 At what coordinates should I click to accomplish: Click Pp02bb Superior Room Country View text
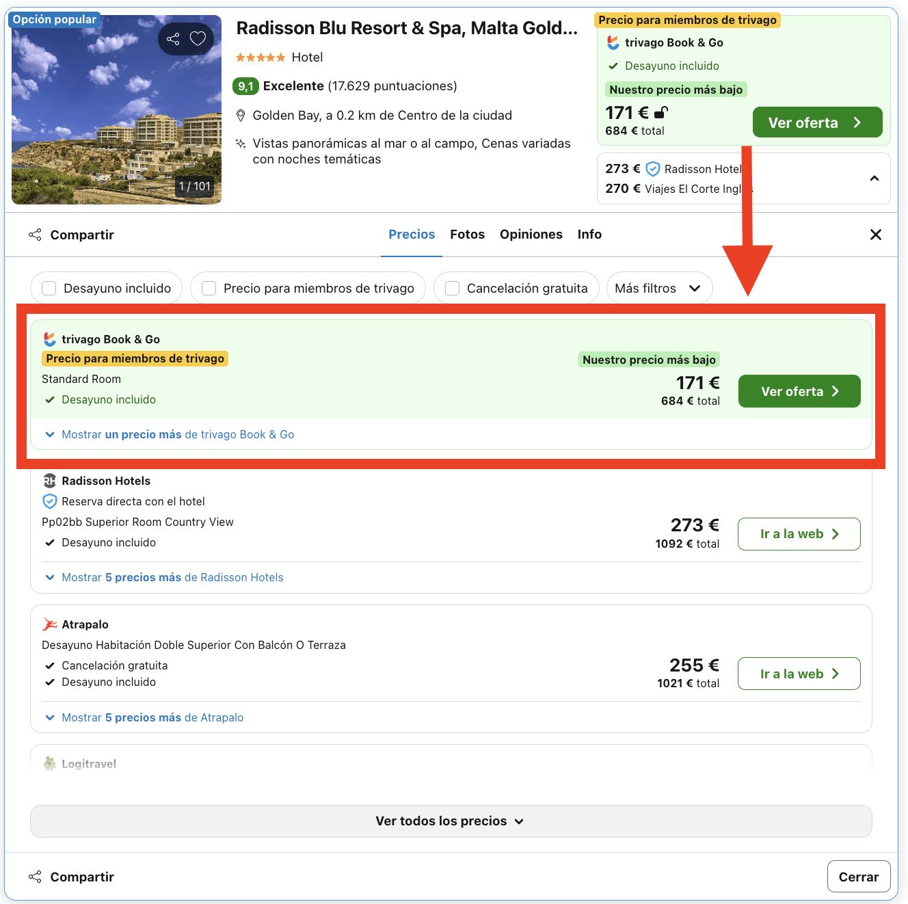tap(137, 522)
